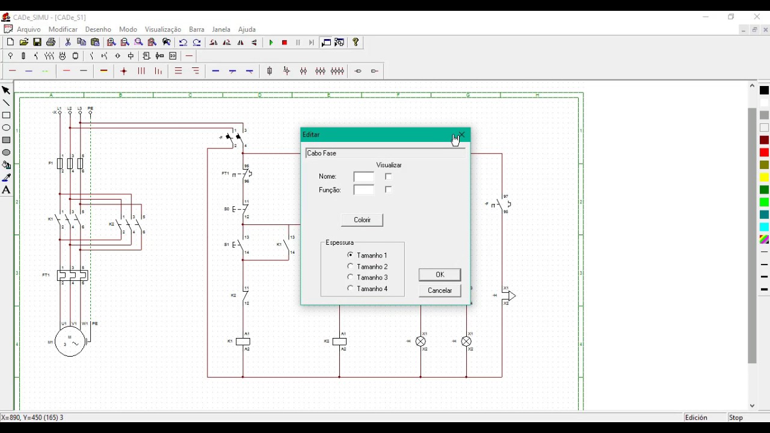Cut selection with scissors icon
Image resolution: width=770 pixels, height=433 pixels.
coord(68,42)
